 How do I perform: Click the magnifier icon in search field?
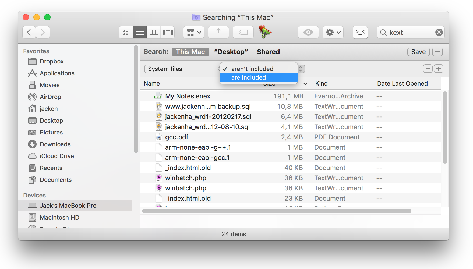[383, 33]
